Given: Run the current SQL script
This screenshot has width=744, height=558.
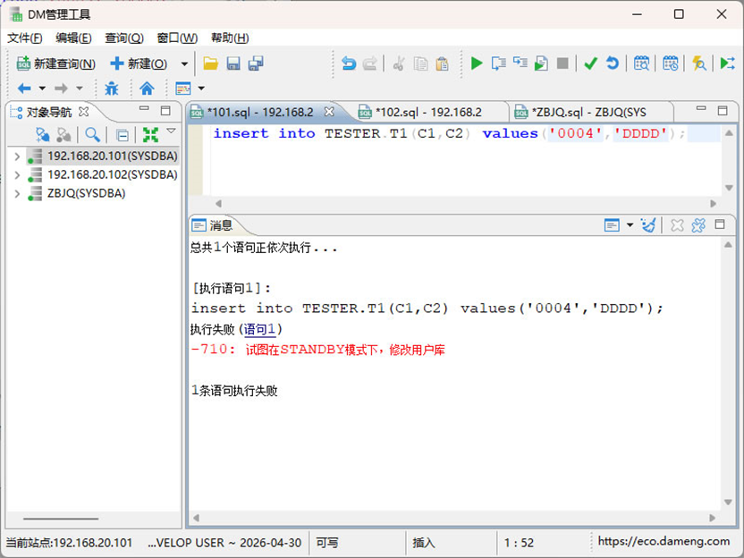Looking at the screenshot, I should point(477,63).
